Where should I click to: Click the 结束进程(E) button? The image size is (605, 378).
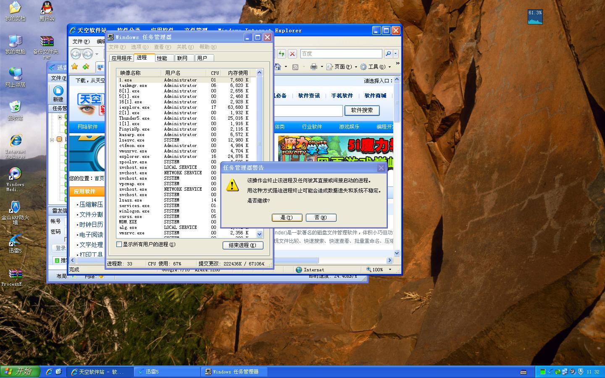tap(243, 245)
